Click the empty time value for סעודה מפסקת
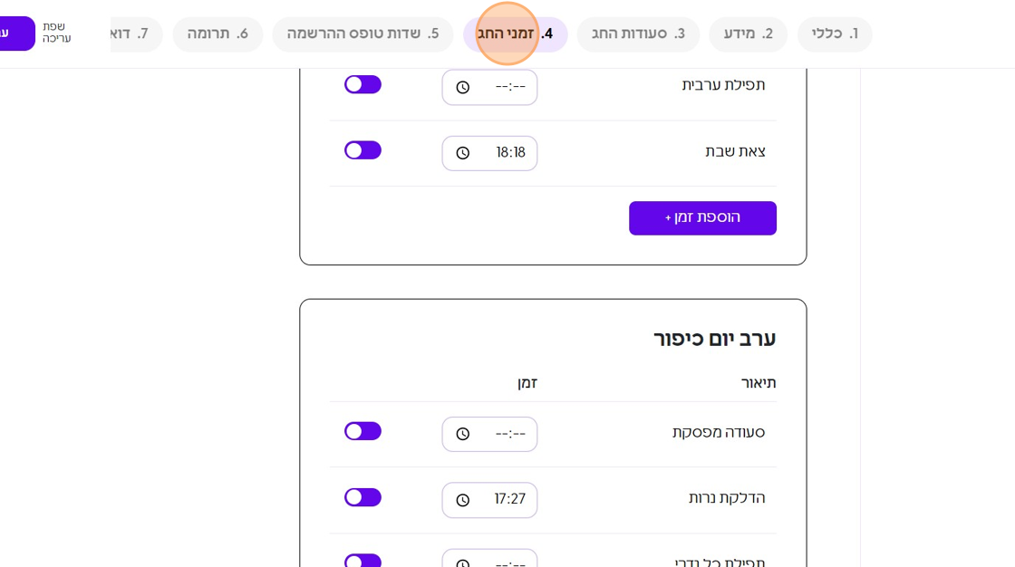 [x=509, y=434]
